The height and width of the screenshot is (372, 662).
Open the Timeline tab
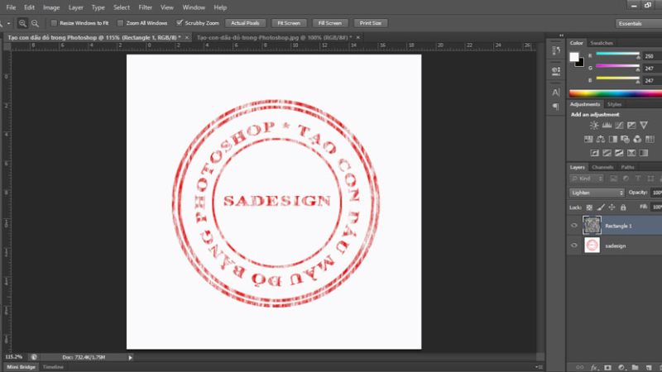[53, 367]
